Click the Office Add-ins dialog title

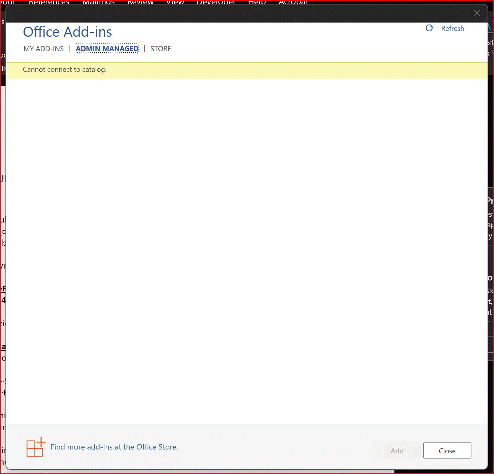67,32
